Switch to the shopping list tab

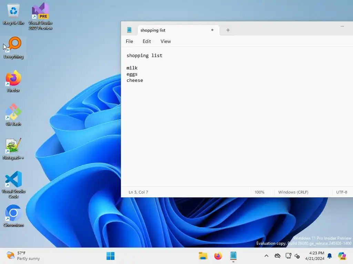178,30
